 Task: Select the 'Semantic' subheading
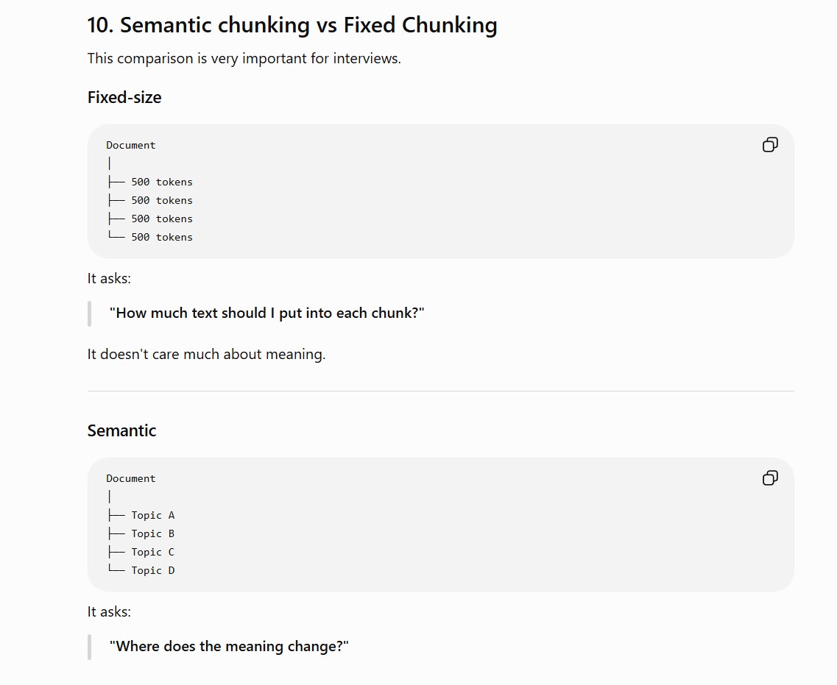point(121,430)
